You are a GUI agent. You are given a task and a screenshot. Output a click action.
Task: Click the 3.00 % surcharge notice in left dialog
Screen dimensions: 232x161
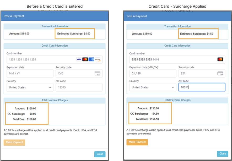pyautogui.click(x=50, y=132)
